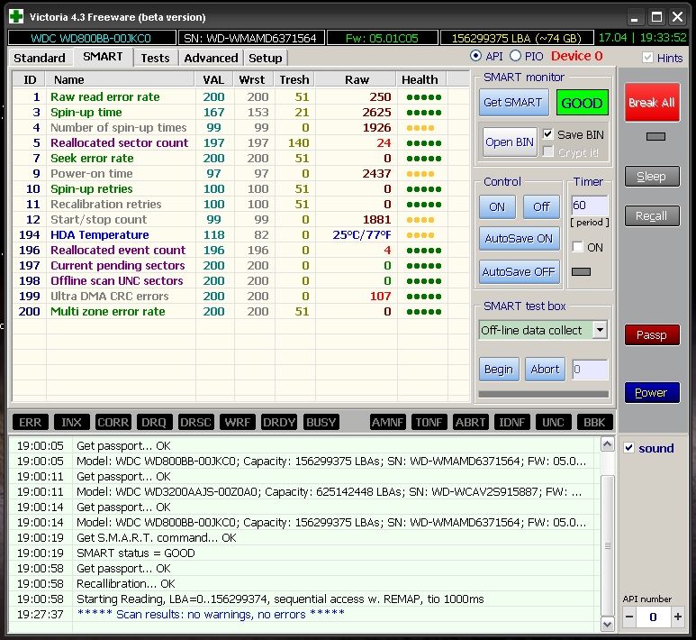Click the AMNF error indicator

(387, 422)
